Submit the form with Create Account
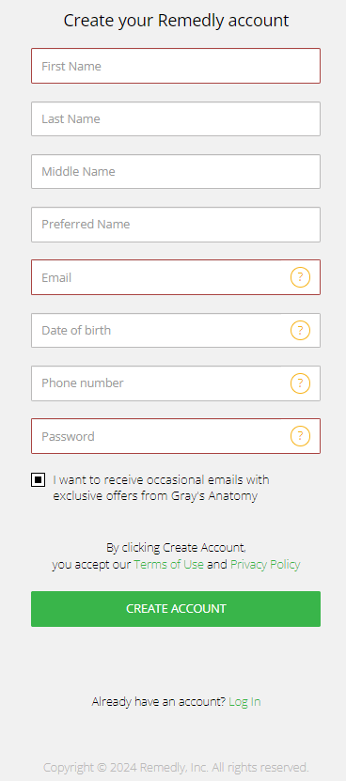The width and height of the screenshot is (346, 781). click(x=176, y=609)
